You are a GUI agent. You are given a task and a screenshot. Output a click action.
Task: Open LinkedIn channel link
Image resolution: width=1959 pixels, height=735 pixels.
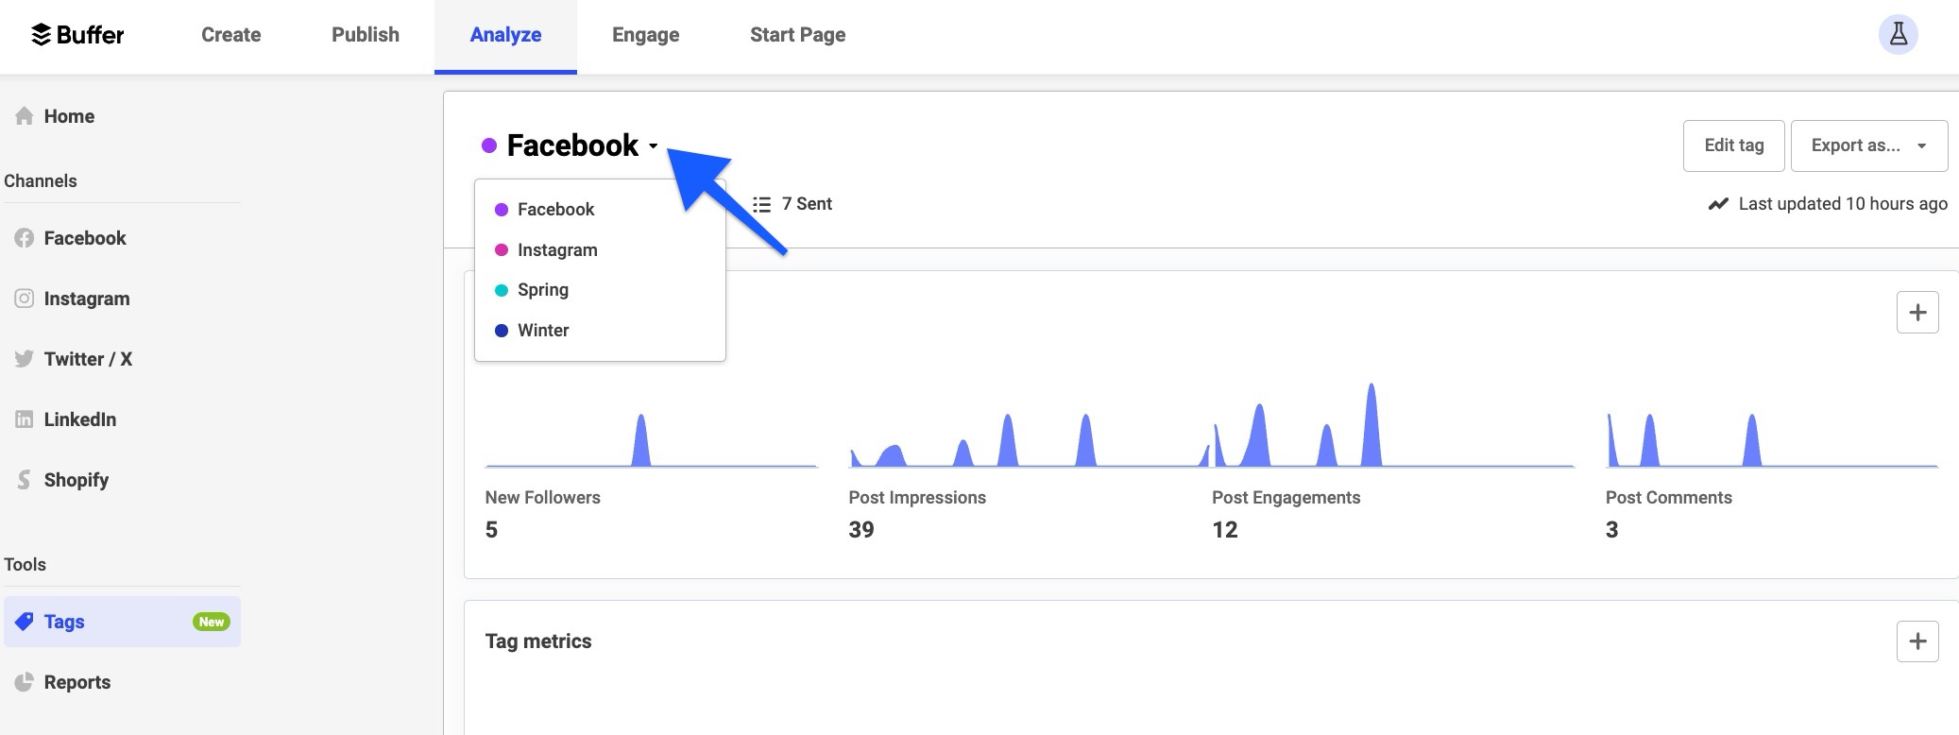click(x=80, y=419)
